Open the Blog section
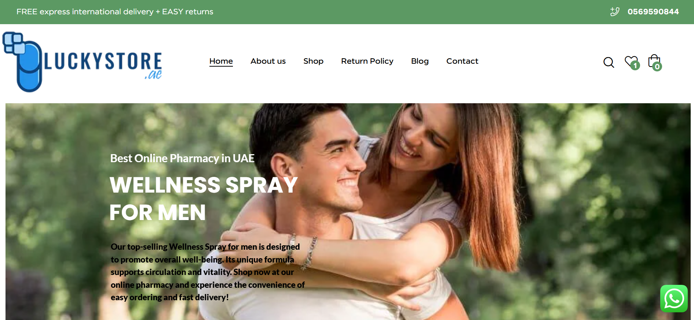Image resolution: width=694 pixels, height=320 pixels. click(x=420, y=61)
